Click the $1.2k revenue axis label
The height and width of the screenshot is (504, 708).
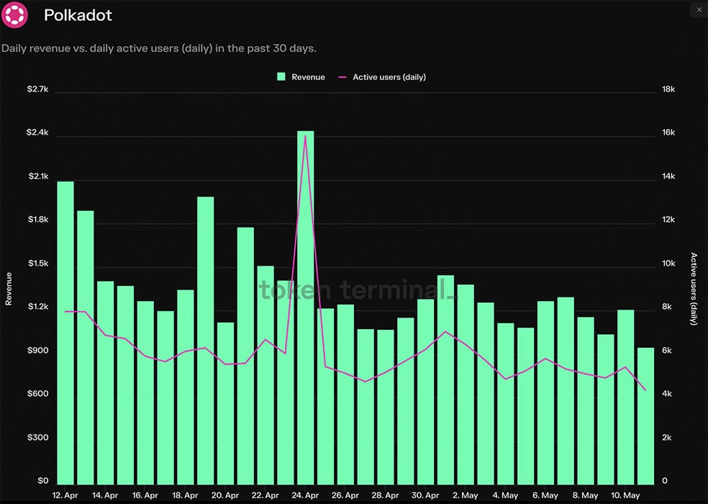[38, 307]
